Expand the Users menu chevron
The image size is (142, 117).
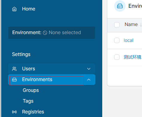point(89,69)
